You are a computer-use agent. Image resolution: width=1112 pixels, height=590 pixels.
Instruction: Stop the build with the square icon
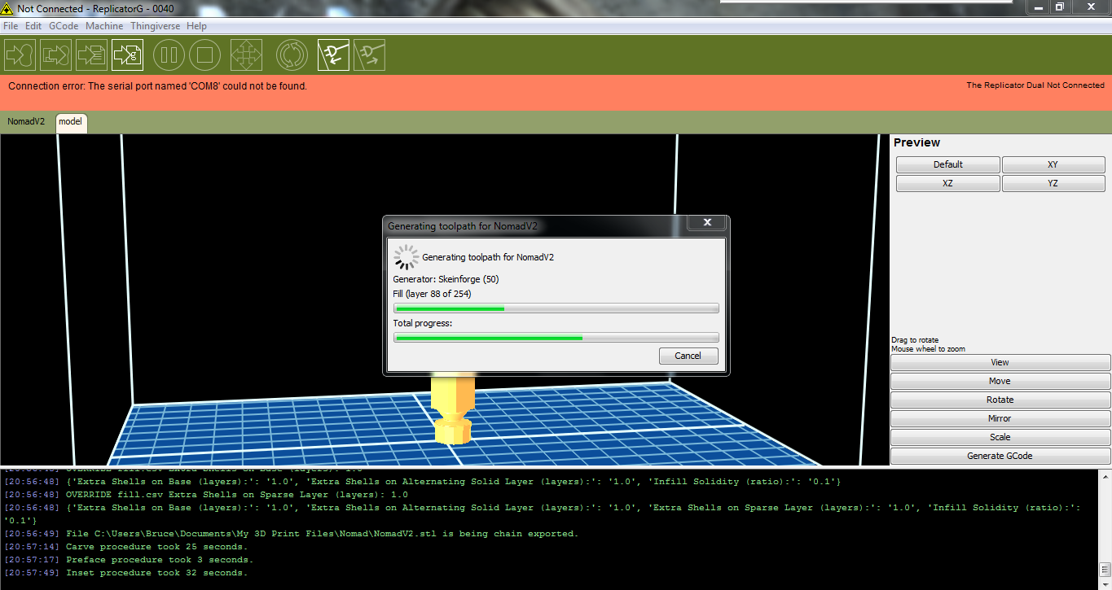[x=205, y=55]
